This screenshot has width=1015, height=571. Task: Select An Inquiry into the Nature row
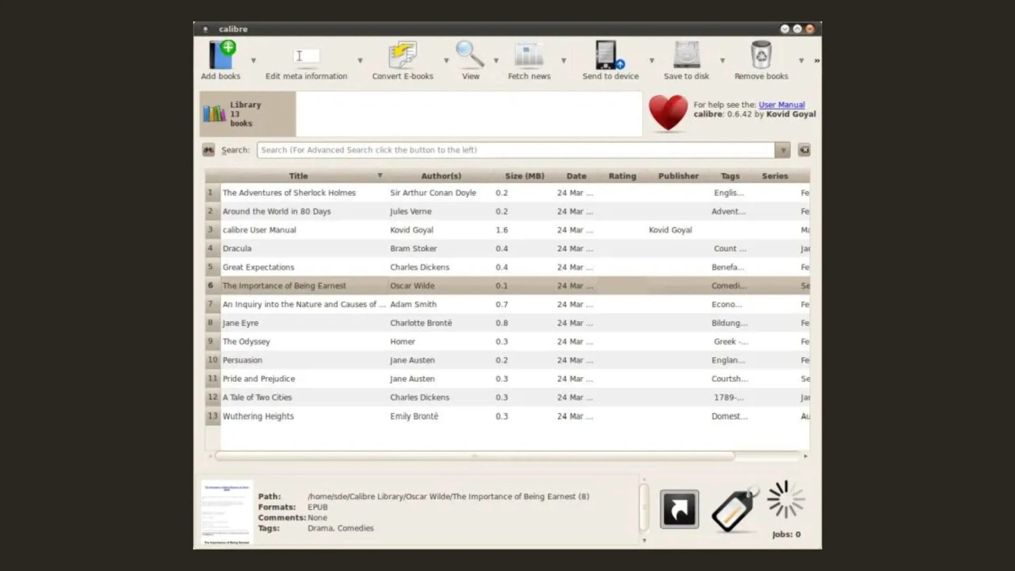point(507,305)
